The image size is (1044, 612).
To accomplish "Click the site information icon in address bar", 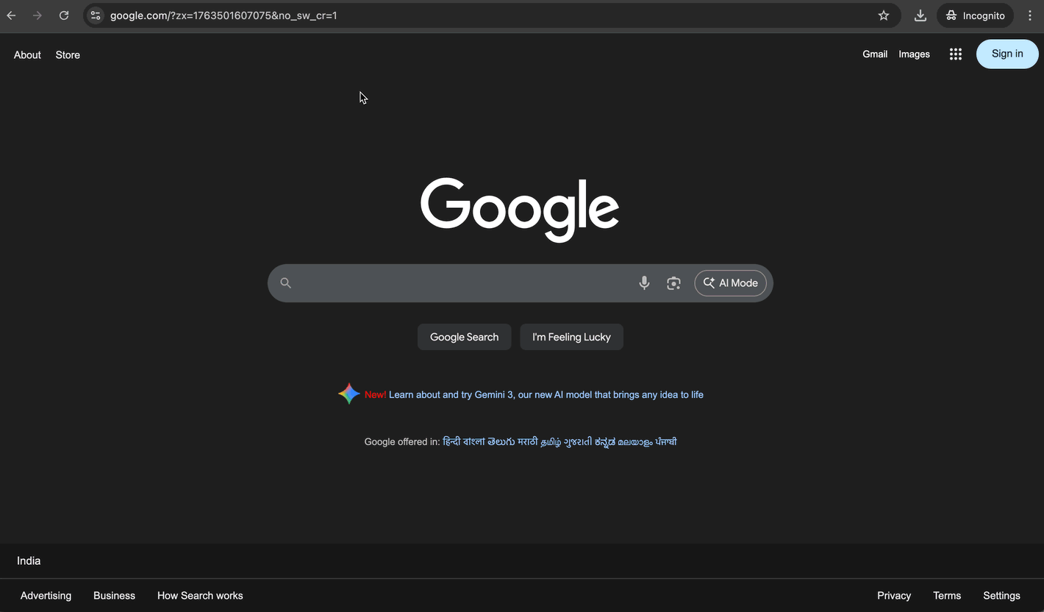I will coord(96,15).
